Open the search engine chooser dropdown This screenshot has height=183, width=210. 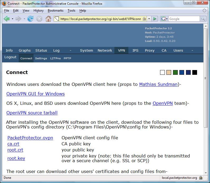pyautogui.click(x=167, y=19)
